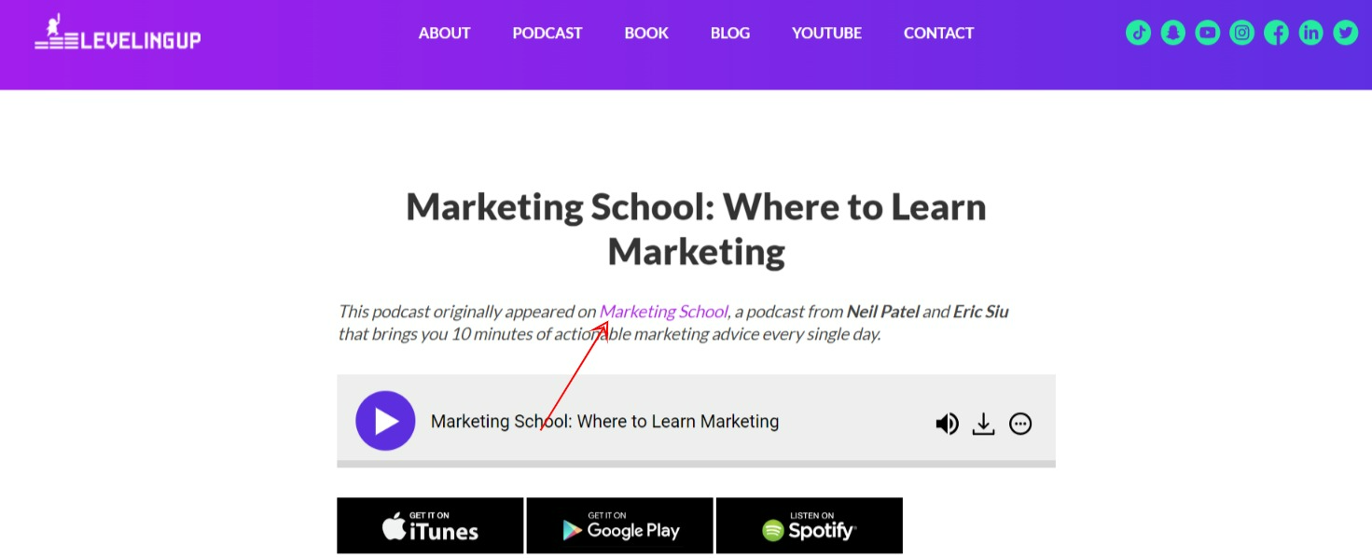Follow the purple Marketing School link
Screen dimensions: 1372x558
coord(663,312)
